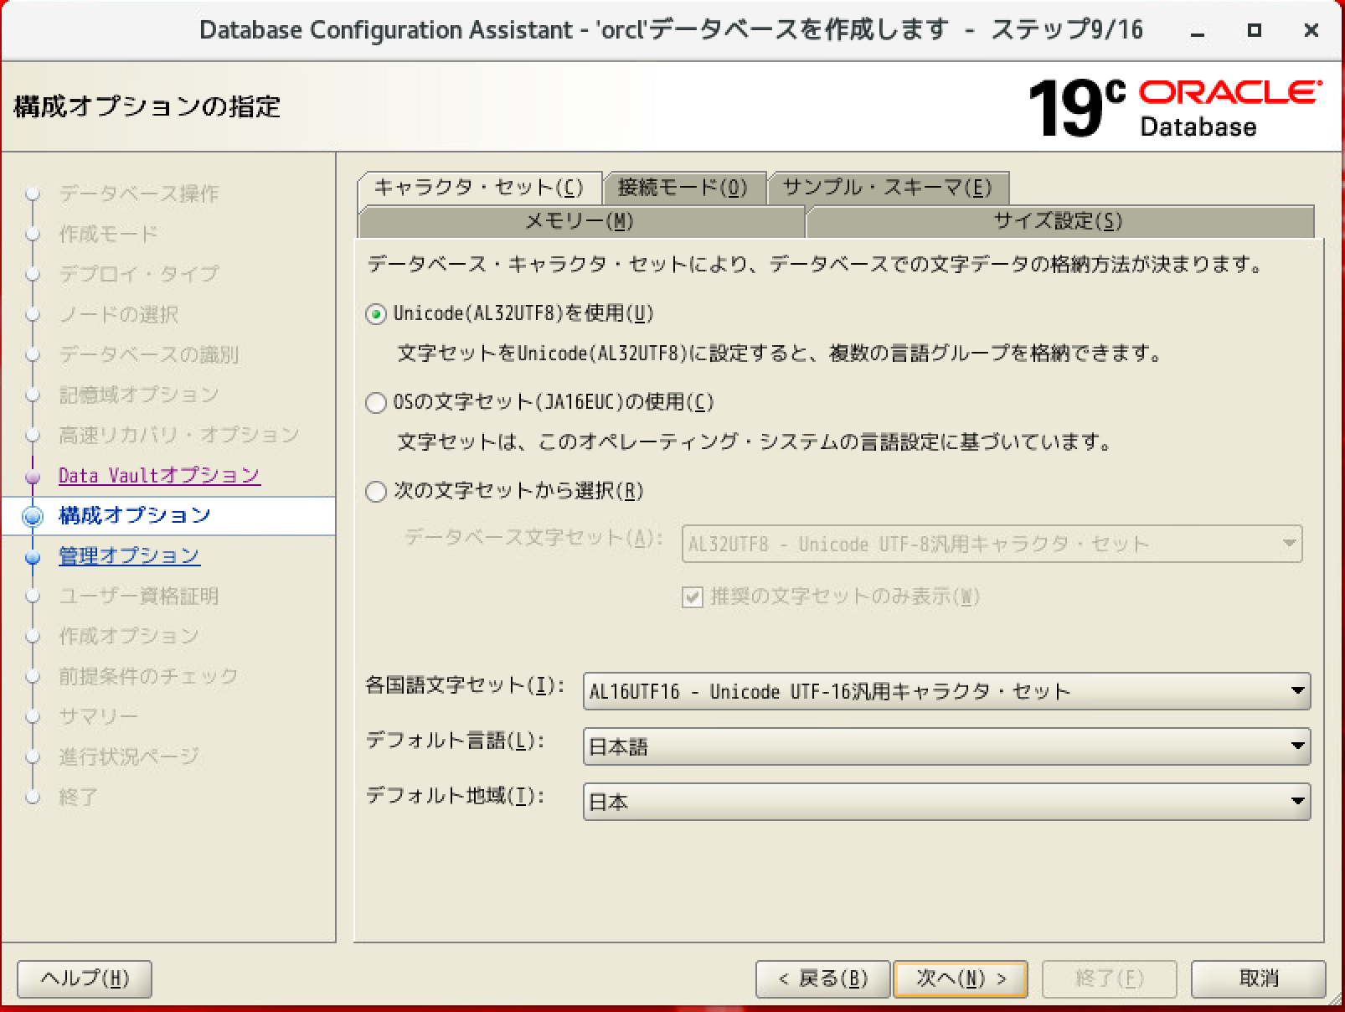Click 作成オプション step text
Screen dimensions: 1345x1012
[129, 636]
